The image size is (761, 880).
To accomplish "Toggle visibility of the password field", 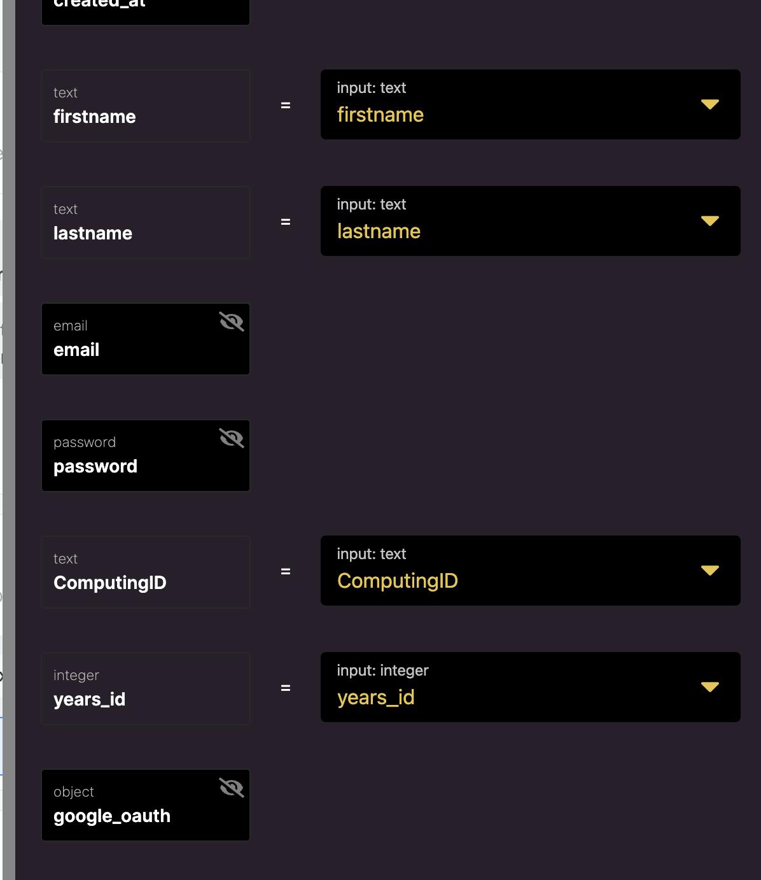I will [232, 438].
